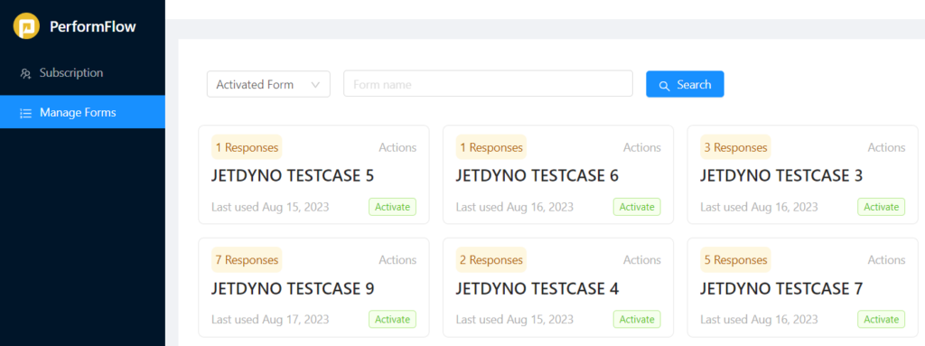This screenshot has width=925, height=346.
Task: Click the 7 Responses badge
Action: tap(247, 260)
